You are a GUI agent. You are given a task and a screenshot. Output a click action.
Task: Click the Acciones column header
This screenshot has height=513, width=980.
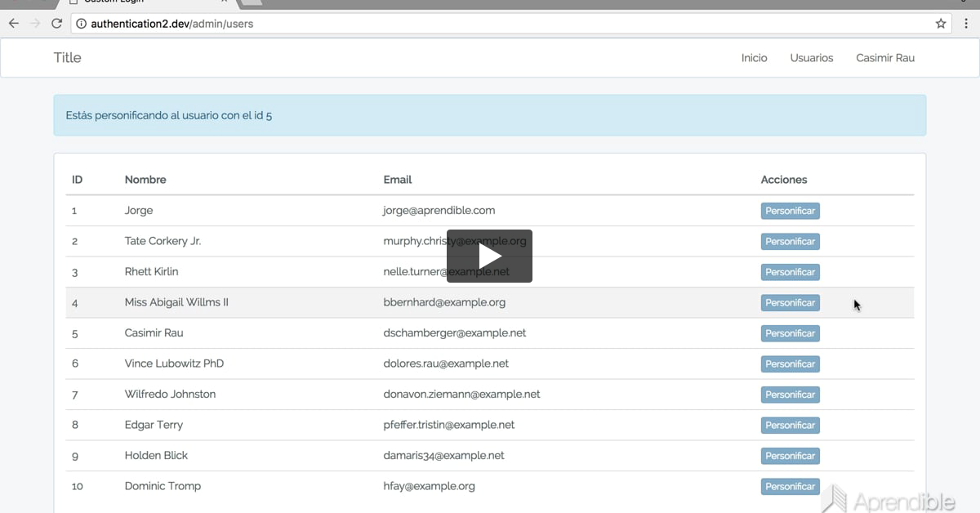click(784, 180)
